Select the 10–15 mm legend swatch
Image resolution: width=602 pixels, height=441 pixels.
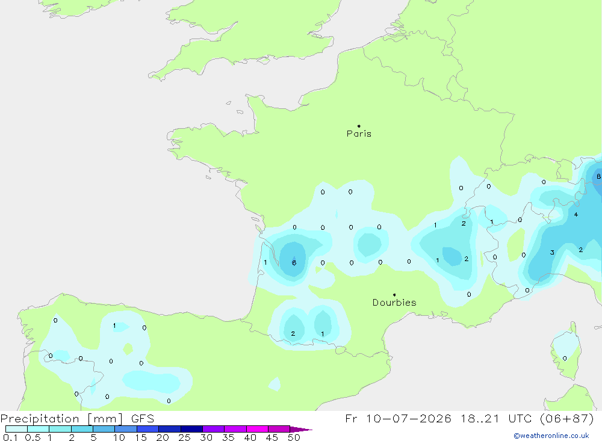point(126,429)
